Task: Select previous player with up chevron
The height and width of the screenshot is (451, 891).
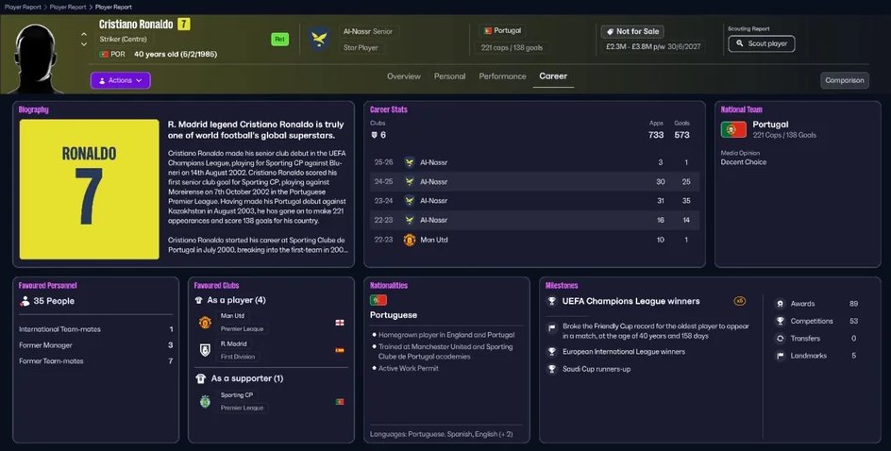Action: (x=84, y=34)
